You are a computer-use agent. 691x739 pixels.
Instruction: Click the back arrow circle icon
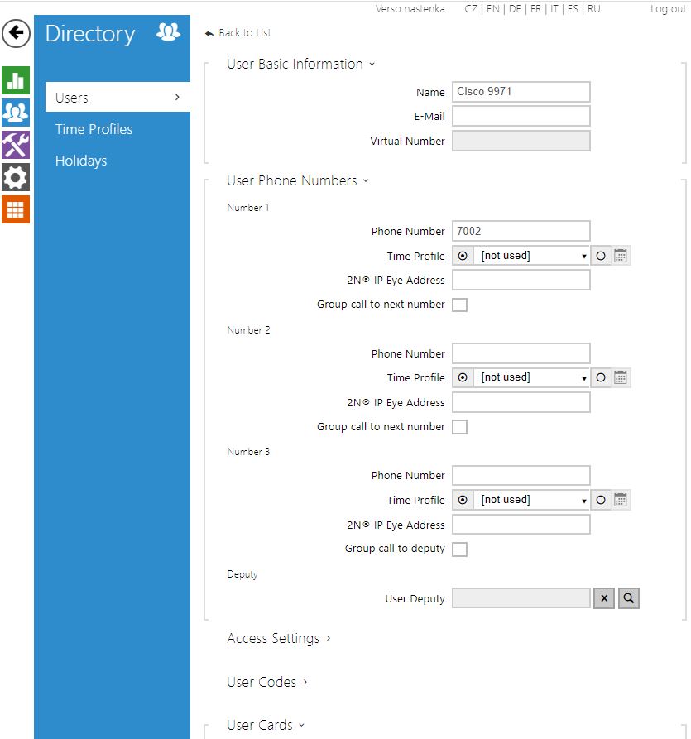point(16,34)
